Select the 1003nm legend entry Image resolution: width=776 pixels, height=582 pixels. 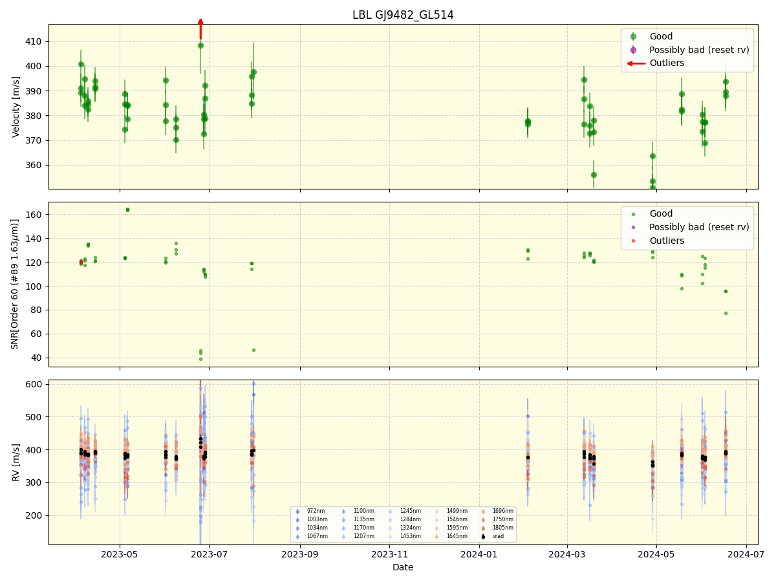[312, 519]
